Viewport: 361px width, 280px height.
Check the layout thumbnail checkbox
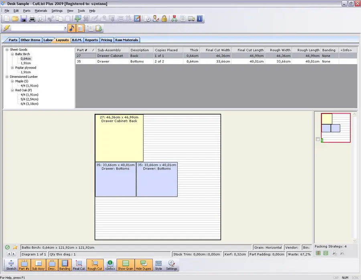coord(318,139)
